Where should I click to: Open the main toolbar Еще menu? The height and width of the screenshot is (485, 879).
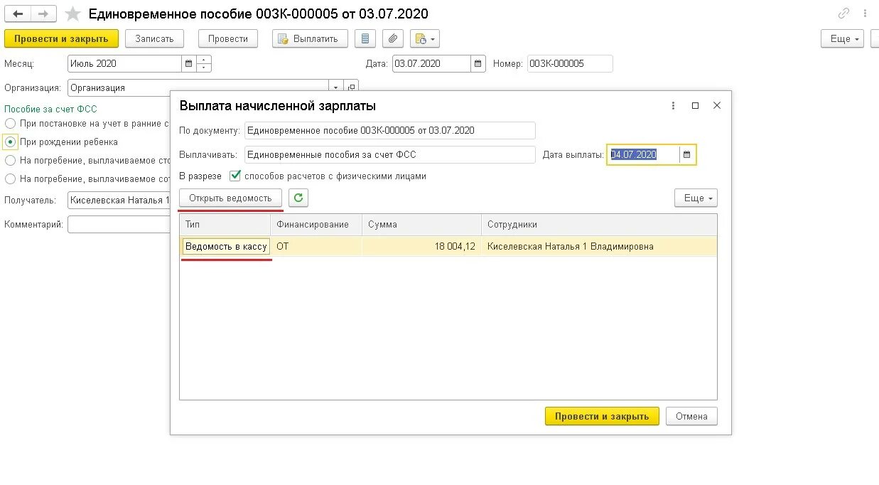click(842, 38)
